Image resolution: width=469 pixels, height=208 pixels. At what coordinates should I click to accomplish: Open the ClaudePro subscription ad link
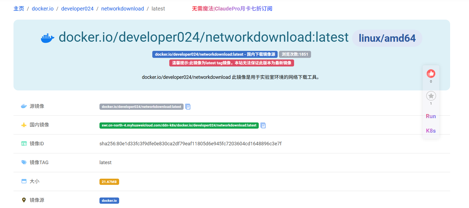(x=232, y=9)
